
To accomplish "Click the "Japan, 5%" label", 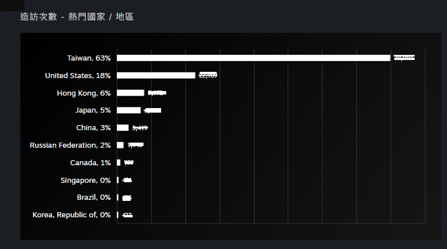I will 93,110.
